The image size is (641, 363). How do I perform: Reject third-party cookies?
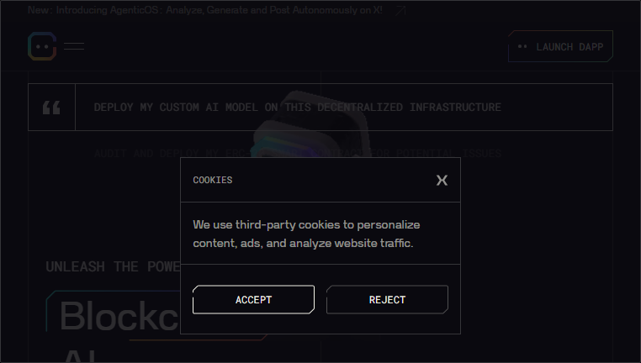387,300
